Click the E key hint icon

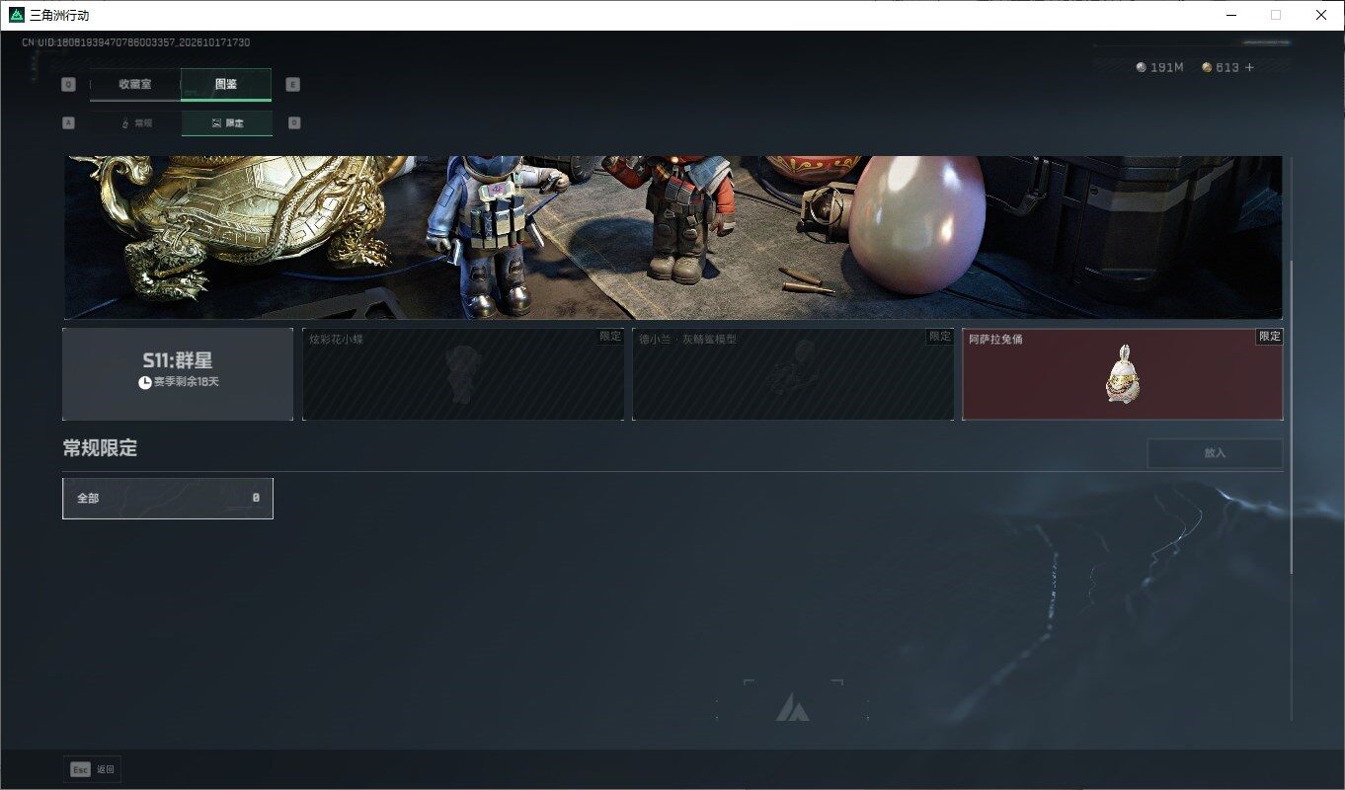(x=293, y=84)
